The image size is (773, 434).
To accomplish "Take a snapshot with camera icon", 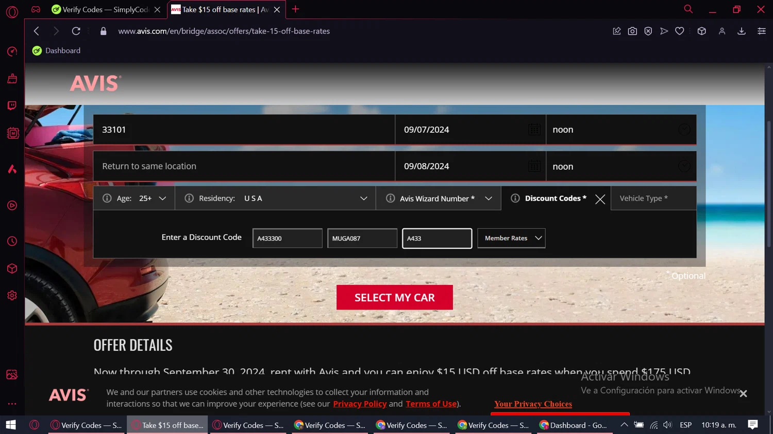I will point(632,31).
